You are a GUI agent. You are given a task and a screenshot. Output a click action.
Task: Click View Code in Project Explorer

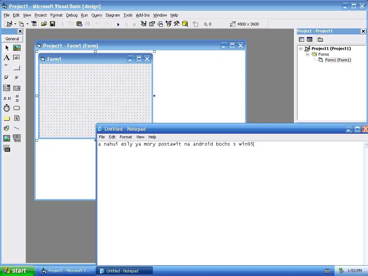tap(302, 40)
